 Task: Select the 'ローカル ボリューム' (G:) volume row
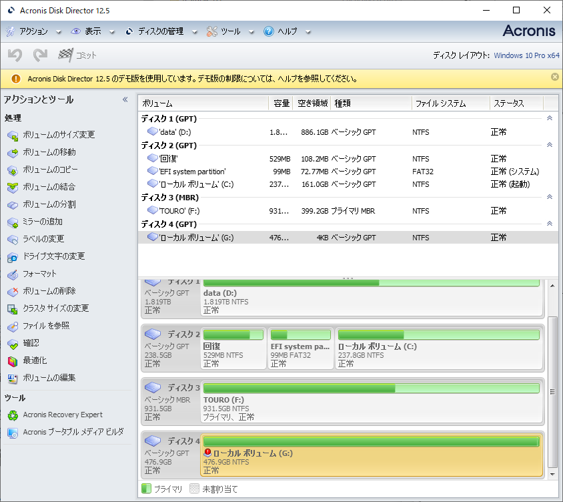(x=348, y=238)
